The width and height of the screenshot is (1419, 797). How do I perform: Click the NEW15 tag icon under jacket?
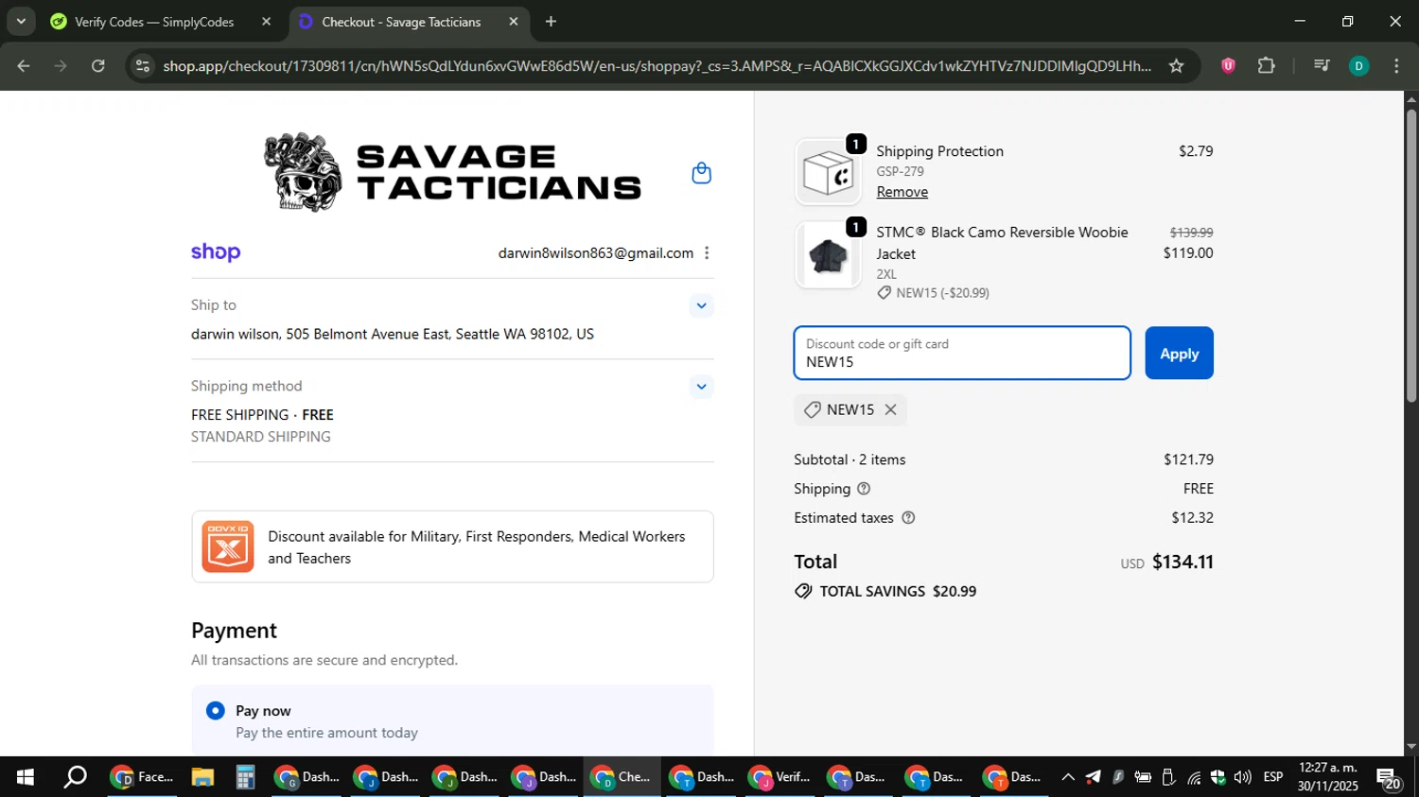click(885, 293)
